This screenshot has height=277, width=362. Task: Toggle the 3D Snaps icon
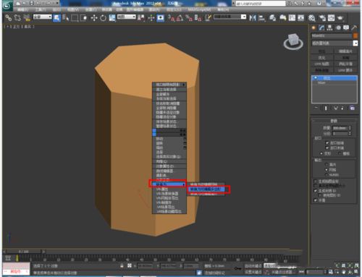click(171, 18)
